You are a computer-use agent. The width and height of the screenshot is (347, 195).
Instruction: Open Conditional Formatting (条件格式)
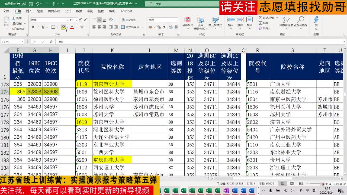(x=188, y=22)
